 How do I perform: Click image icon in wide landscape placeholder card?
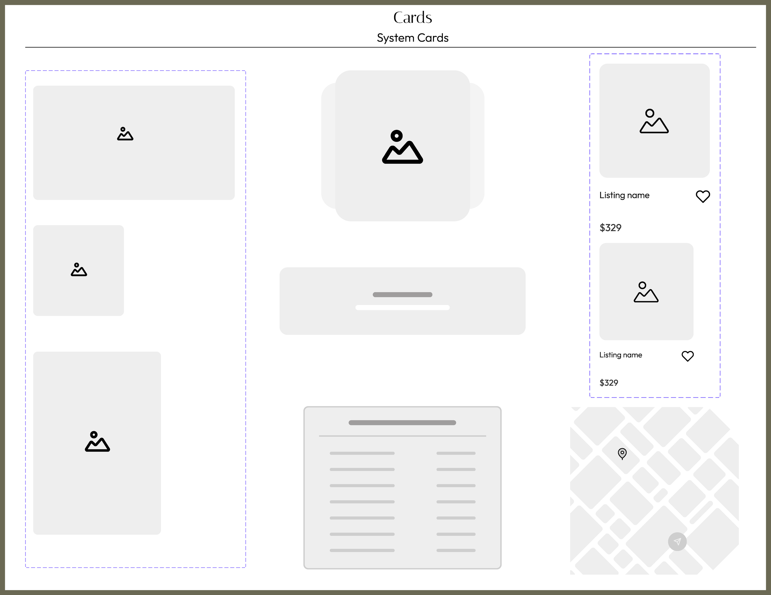[x=125, y=134]
